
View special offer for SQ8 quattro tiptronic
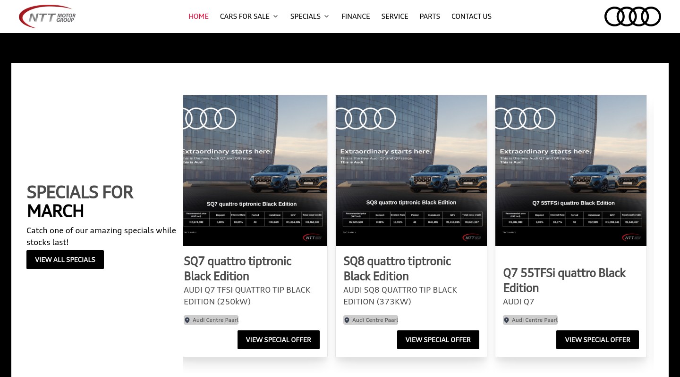pyautogui.click(x=438, y=340)
